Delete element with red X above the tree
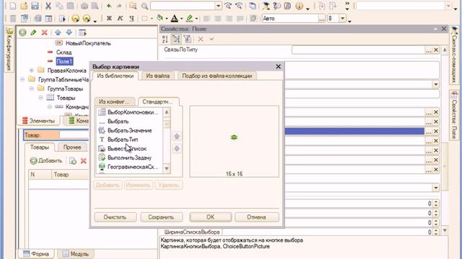The height and width of the screenshot is (259, 462). click(x=45, y=32)
